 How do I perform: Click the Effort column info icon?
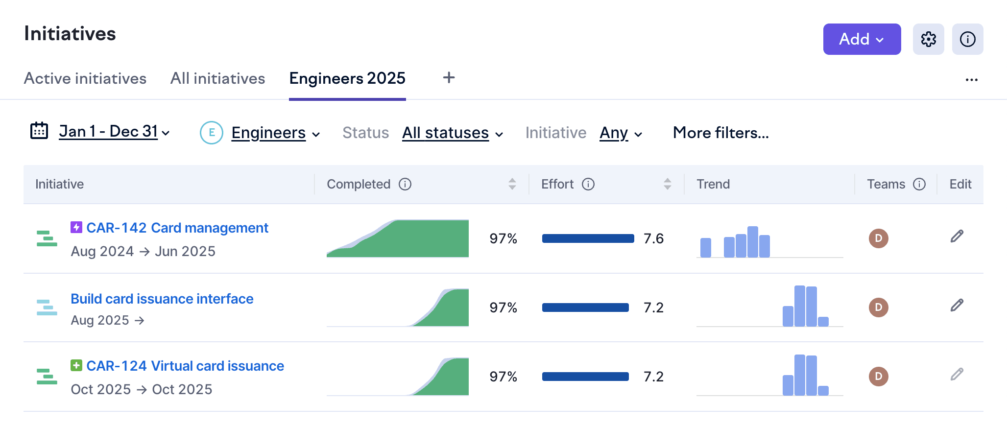(588, 184)
